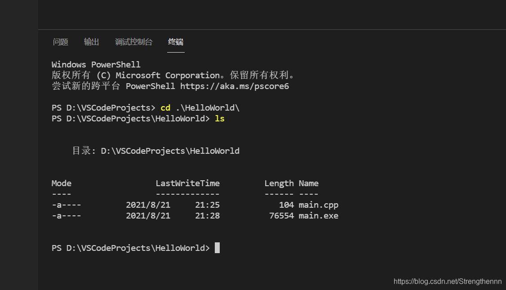Click the time value 21:25

[207, 205]
